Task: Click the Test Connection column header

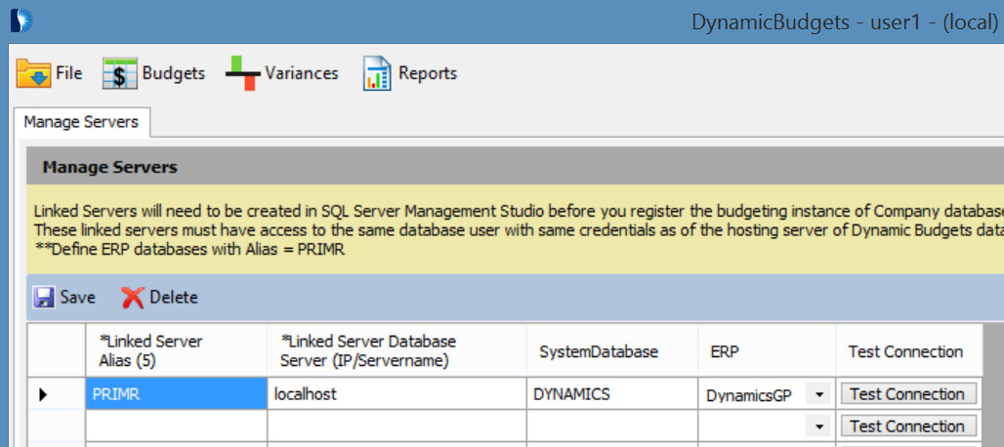Action: point(909,350)
